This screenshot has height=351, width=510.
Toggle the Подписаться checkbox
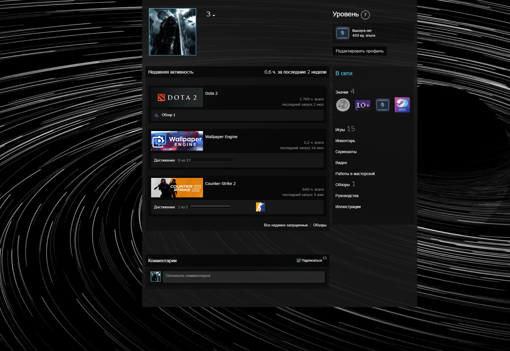(299, 261)
